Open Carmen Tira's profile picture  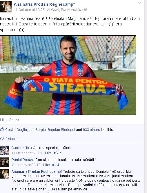[x=5, y=150]
